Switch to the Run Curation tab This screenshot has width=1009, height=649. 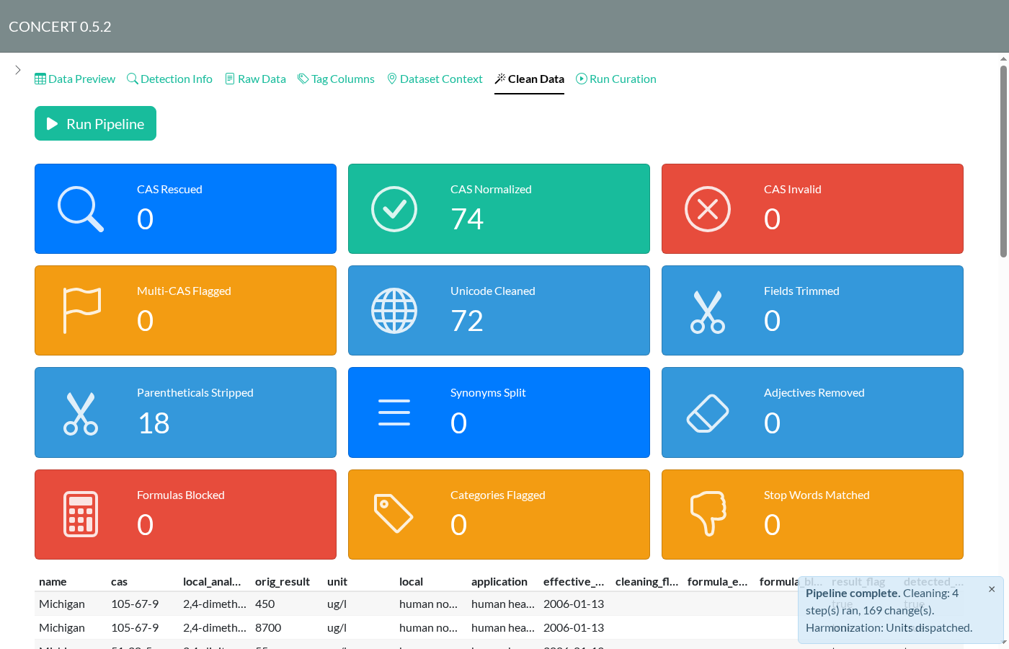pyautogui.click(x=616, y=79)
